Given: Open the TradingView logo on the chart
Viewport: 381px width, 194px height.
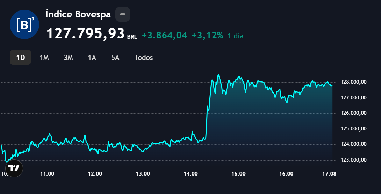Looking at the screenshot, I should click(x=14, y=169).
